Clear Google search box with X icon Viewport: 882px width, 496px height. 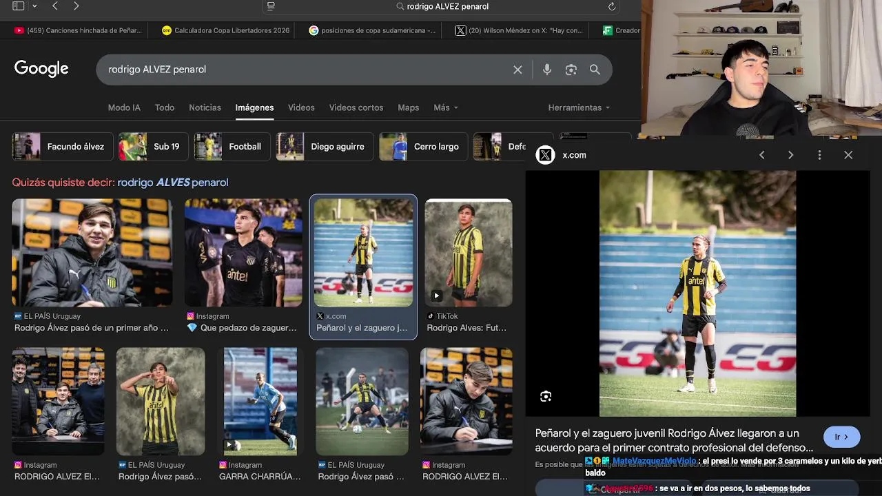tap(517, 70)
